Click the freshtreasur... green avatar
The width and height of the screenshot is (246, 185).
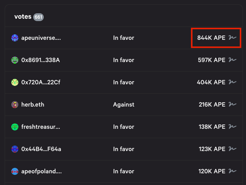15,127
